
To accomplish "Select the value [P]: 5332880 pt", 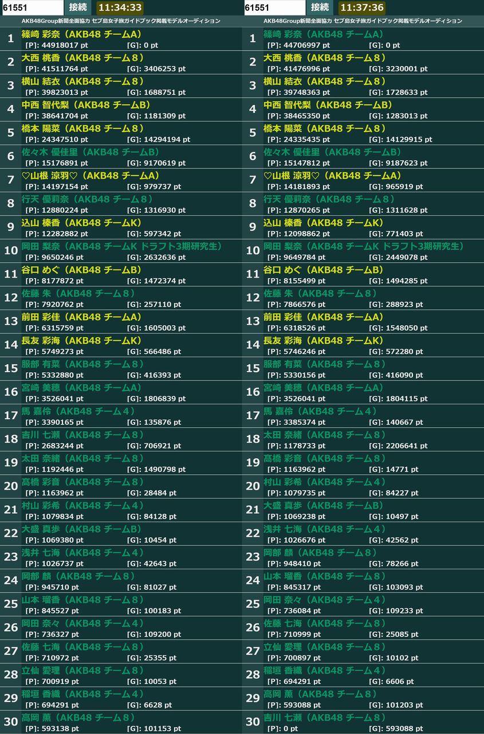I will click(54, 374).
